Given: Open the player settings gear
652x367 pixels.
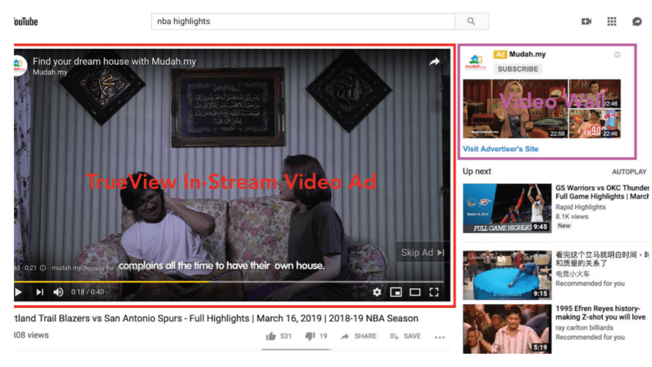Looking at the screenshot, I should [x=377, y=292].
